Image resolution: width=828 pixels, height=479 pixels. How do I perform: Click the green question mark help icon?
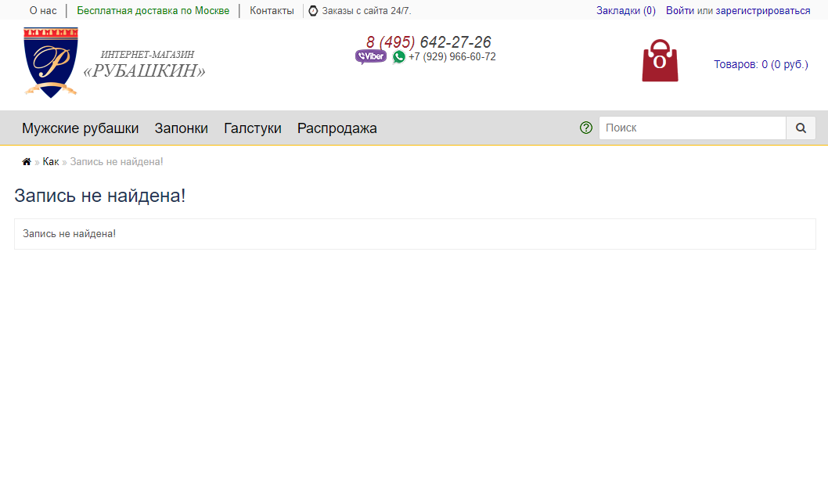pyautogui.click(x=586, y=128)
